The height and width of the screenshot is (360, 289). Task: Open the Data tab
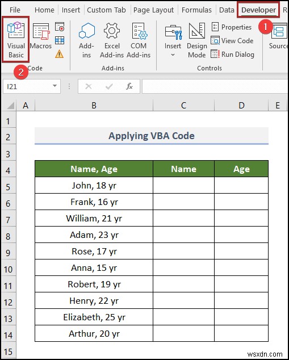pyautogui.click(x=227, y=10)
